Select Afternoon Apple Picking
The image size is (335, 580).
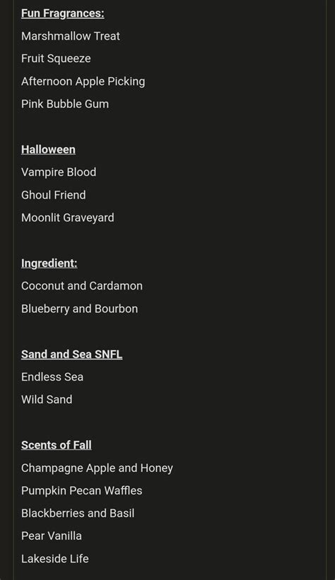(x=83, y=81)
